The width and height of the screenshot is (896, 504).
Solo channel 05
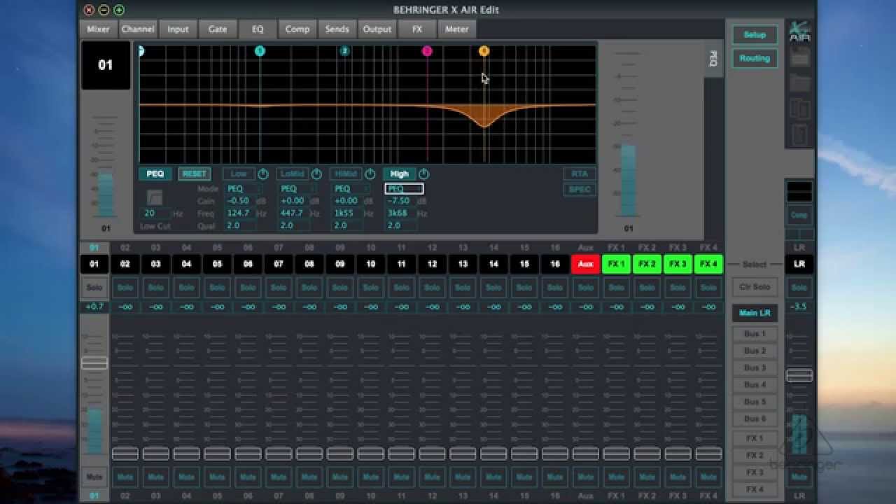217,287
